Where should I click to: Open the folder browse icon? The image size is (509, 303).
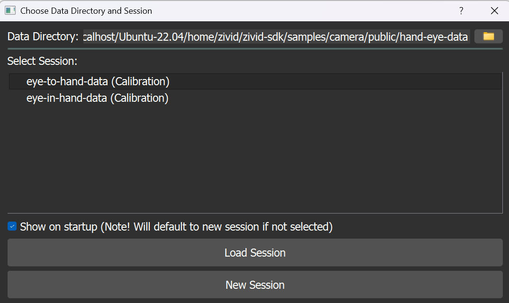tap(488, 36)
